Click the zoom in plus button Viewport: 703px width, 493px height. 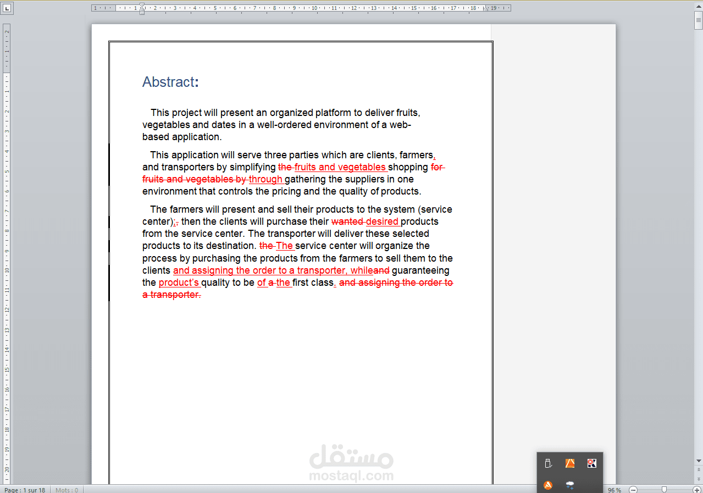[x=697, y=490]
